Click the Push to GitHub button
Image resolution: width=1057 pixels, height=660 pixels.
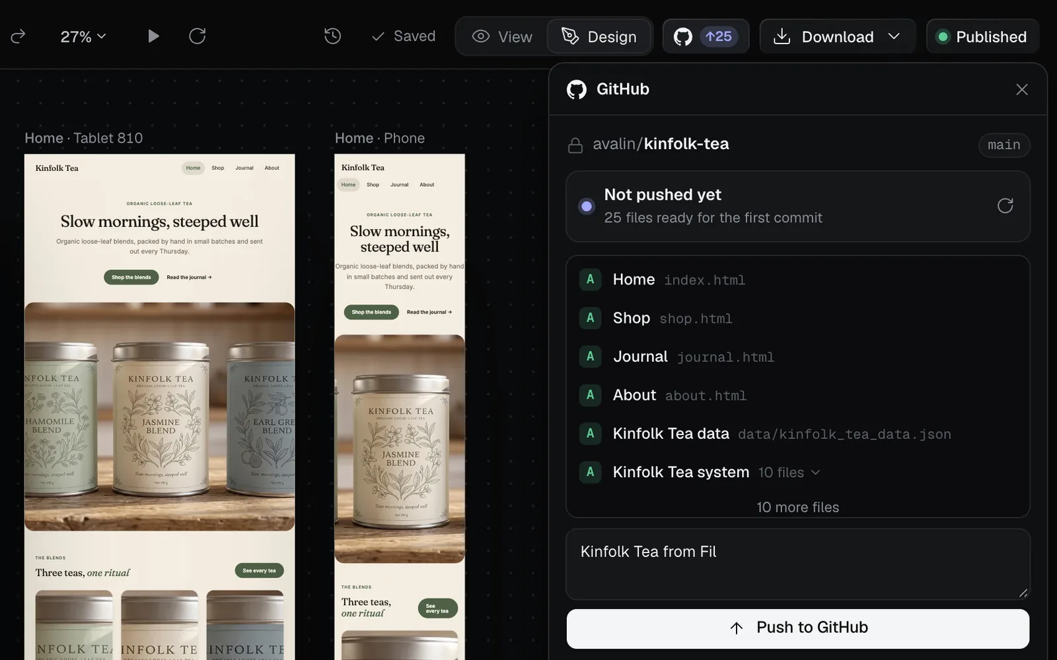[798, 628]
